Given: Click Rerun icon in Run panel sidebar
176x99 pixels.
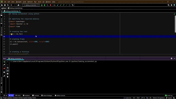Looking at the screenshot, I should (4, 62).
